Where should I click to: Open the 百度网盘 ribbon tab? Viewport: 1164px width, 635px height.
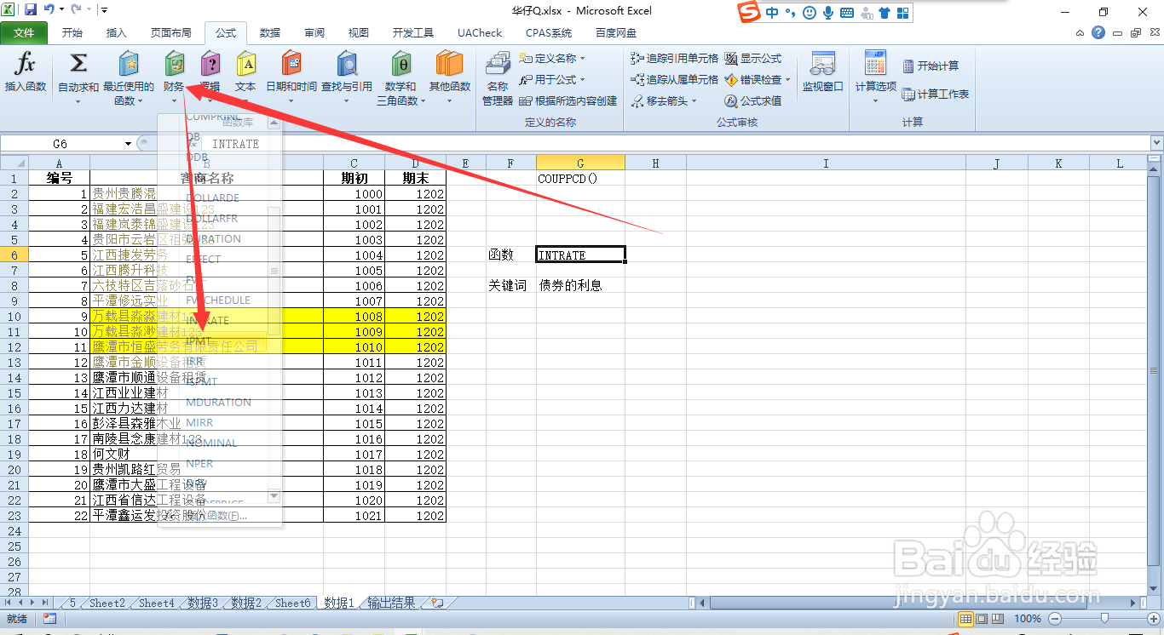pyautogui.click(x=615, y=32)
